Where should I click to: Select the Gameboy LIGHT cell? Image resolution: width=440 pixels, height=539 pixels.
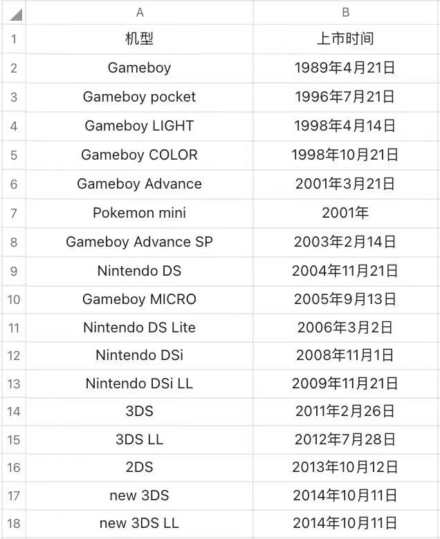[x=139, y=126]
